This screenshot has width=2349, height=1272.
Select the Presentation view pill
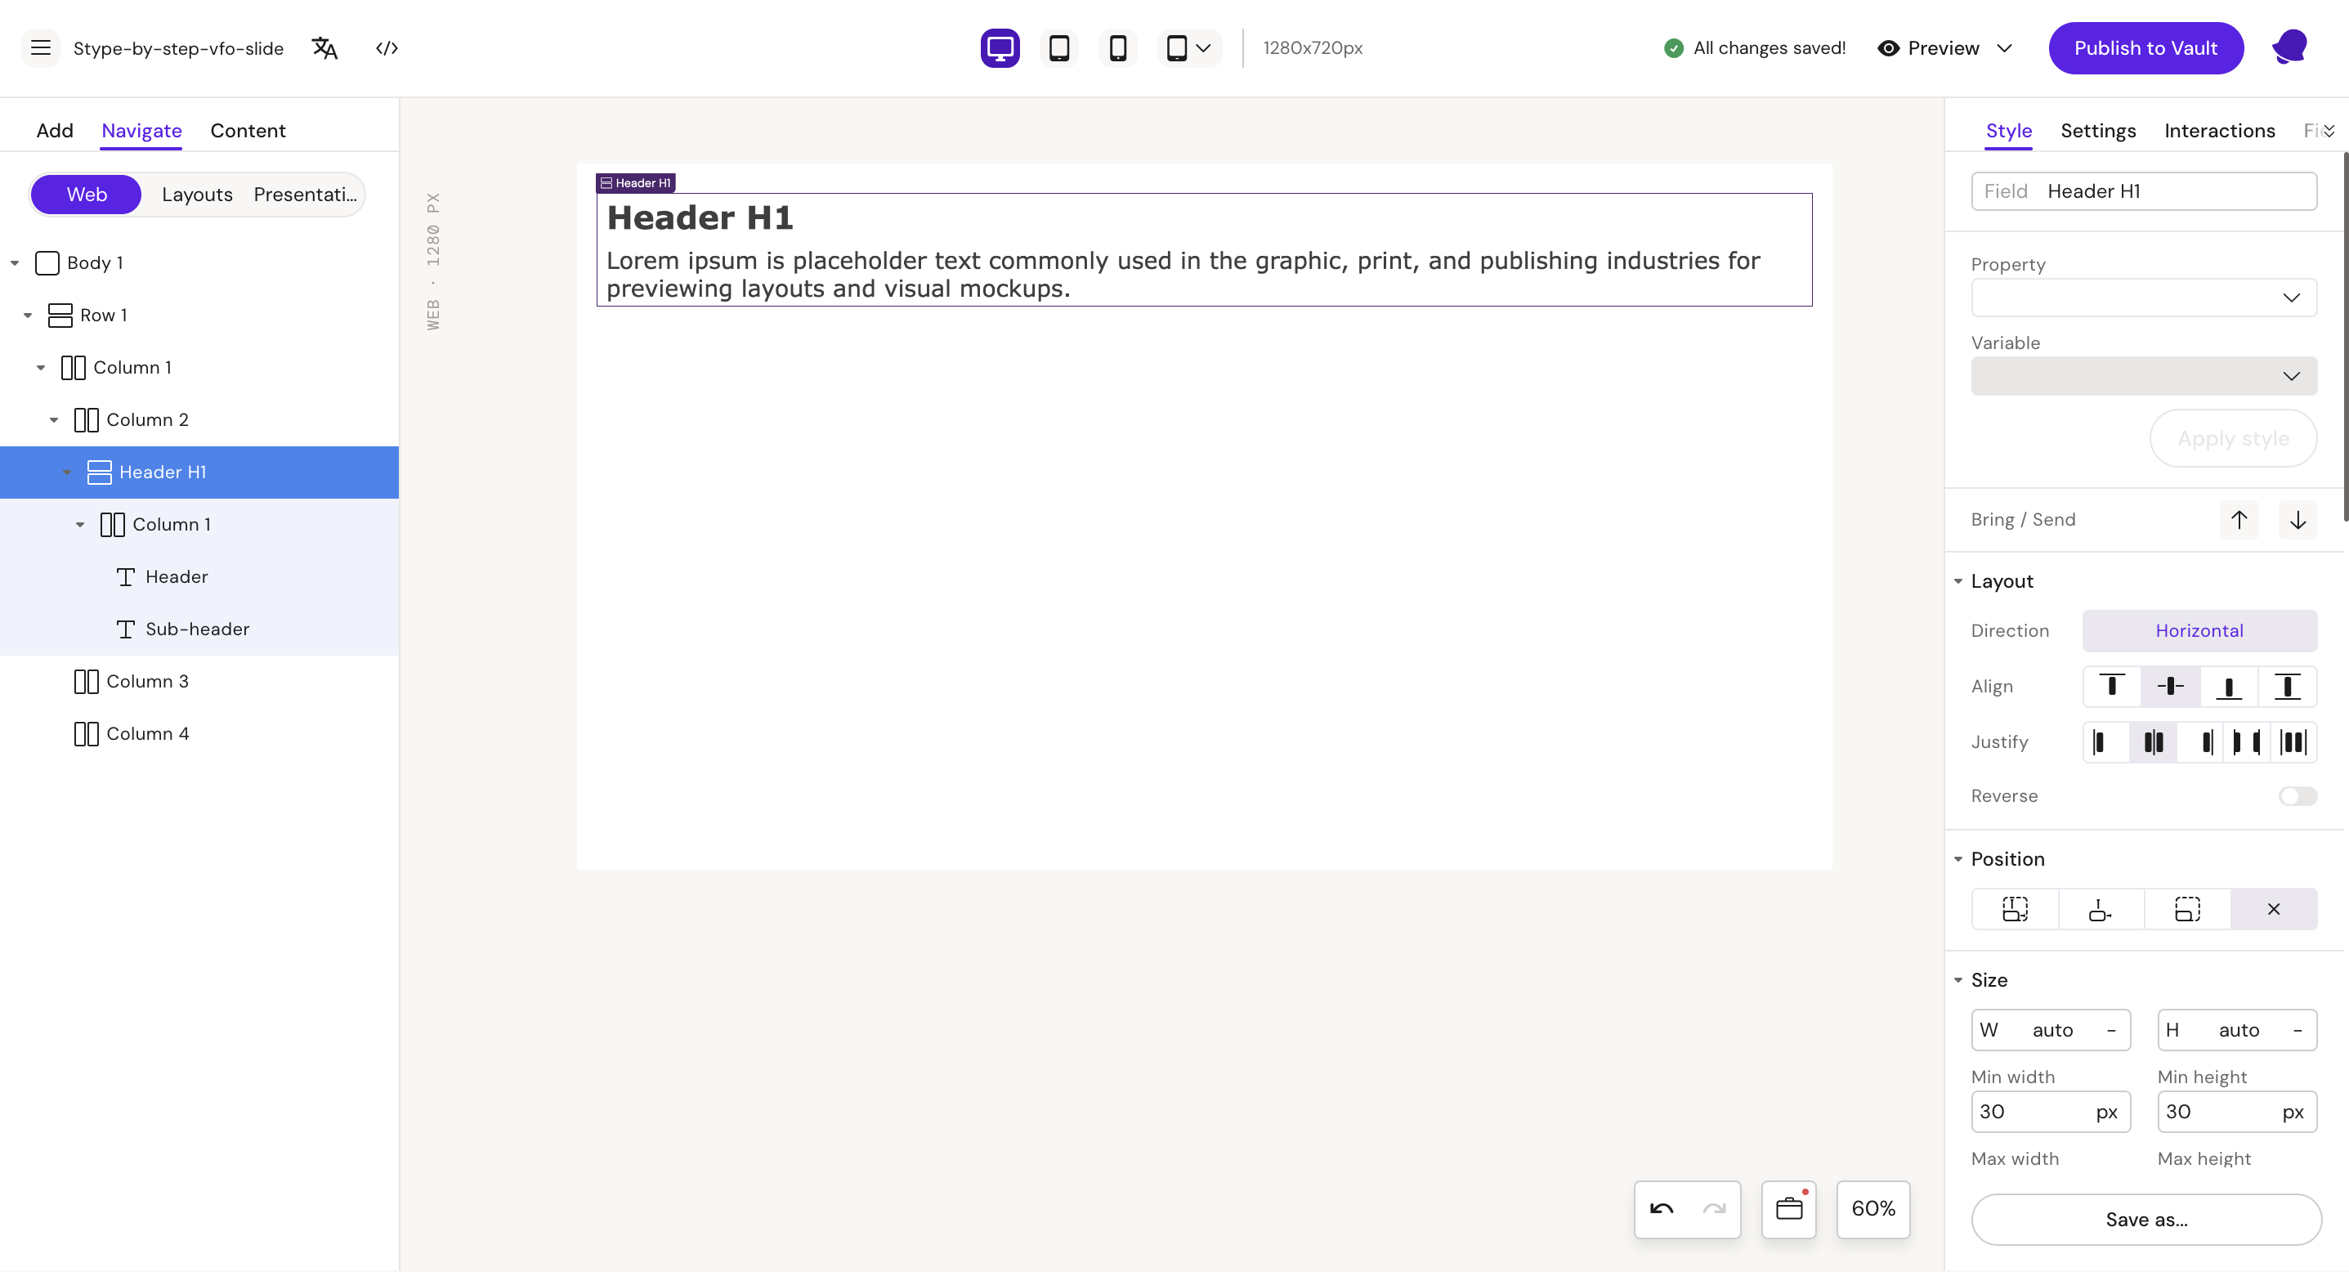click(306, 195)
